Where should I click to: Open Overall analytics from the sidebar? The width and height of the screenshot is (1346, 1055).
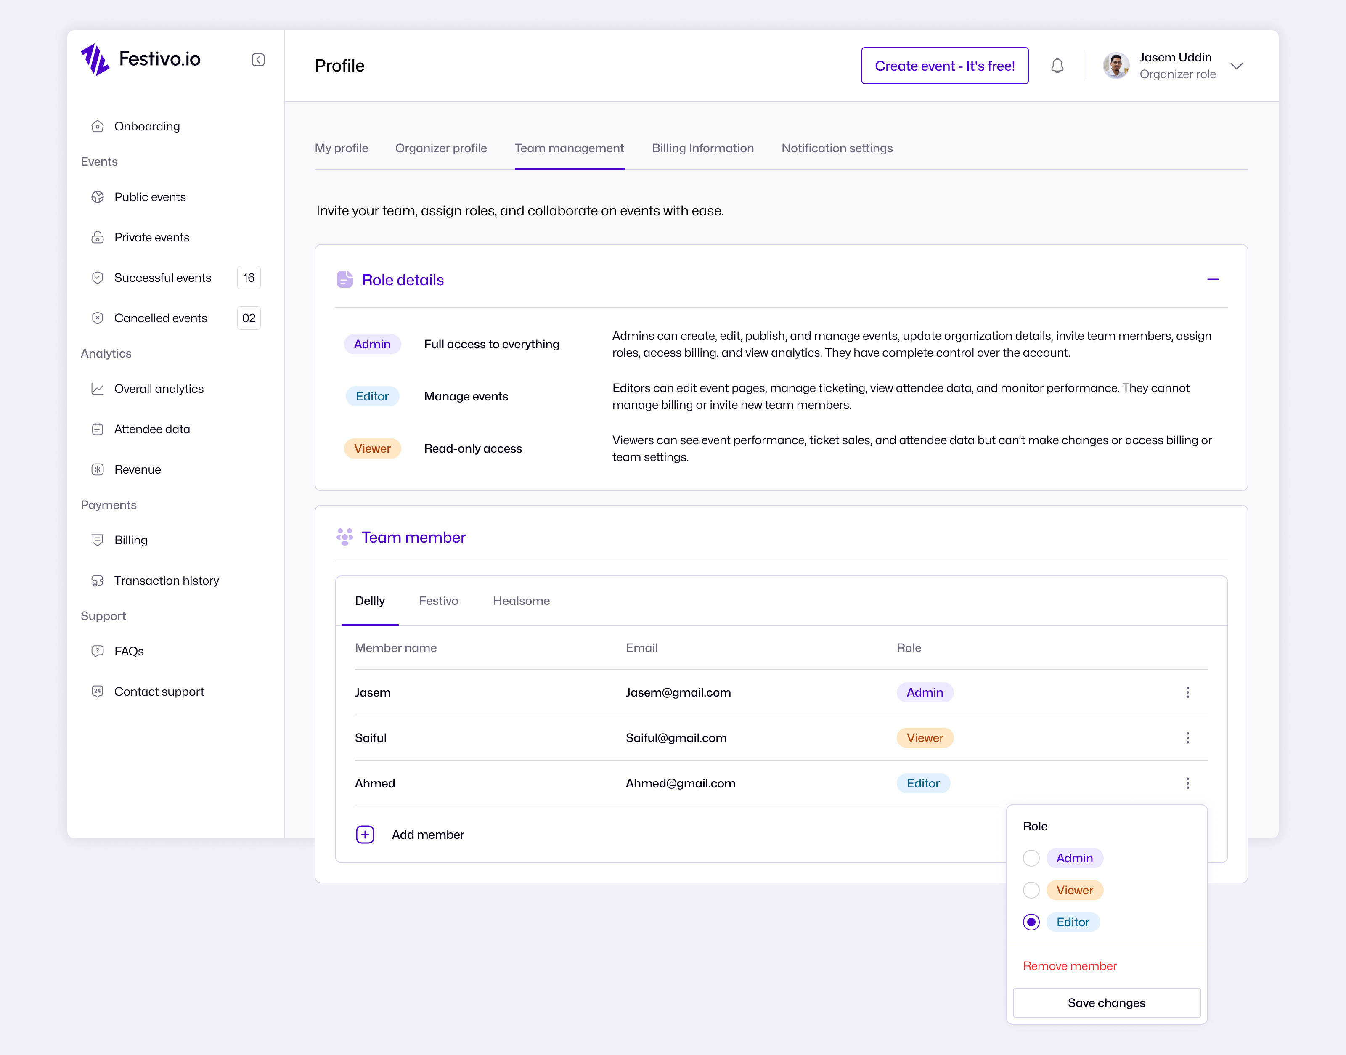pyautogui.click(x=159, y=389)
